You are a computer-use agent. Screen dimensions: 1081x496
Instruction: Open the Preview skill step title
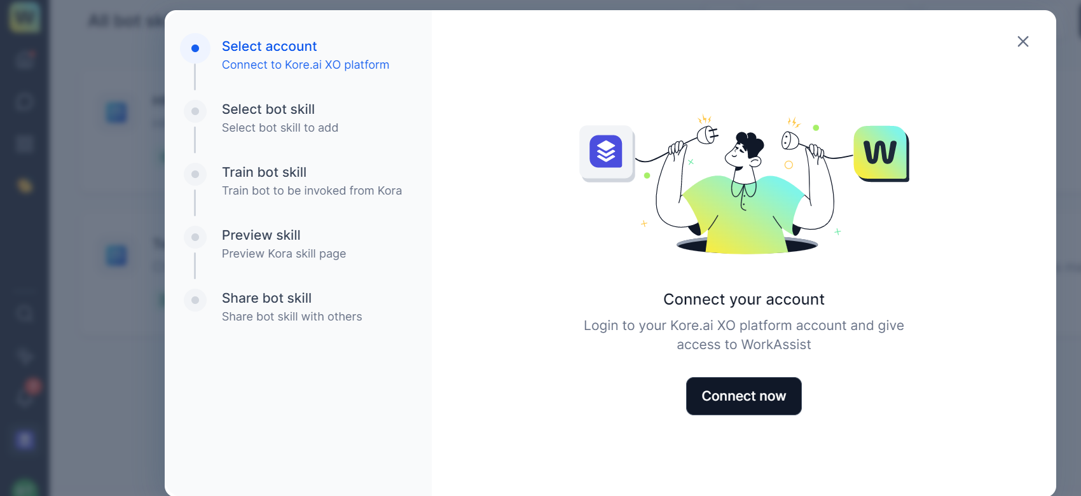pyautogui.click(x=261, y=235)
